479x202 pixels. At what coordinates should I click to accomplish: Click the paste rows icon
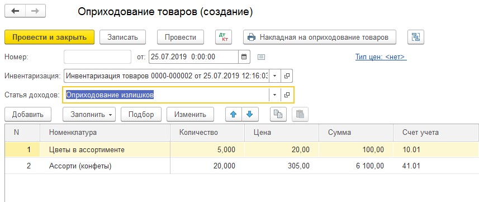[x=300, y=115]
